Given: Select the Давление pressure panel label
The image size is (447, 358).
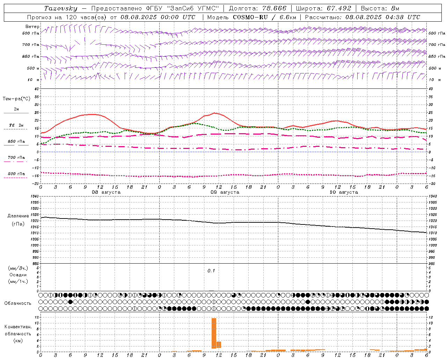Looking at the screenshot, I should point(18,216).
